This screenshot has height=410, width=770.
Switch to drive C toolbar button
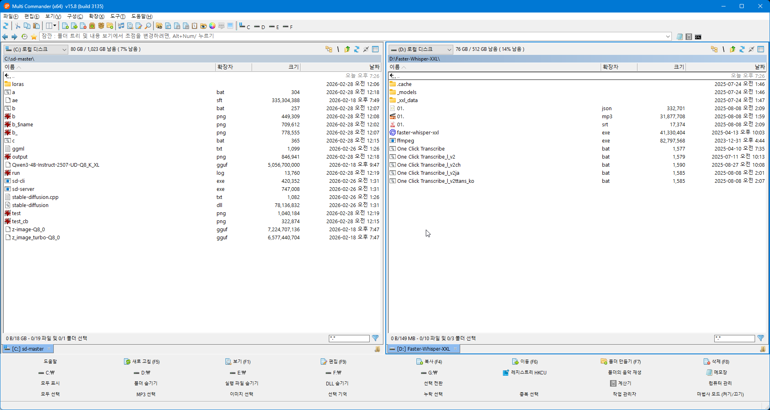pyautogui.click(x=244, y=26)
